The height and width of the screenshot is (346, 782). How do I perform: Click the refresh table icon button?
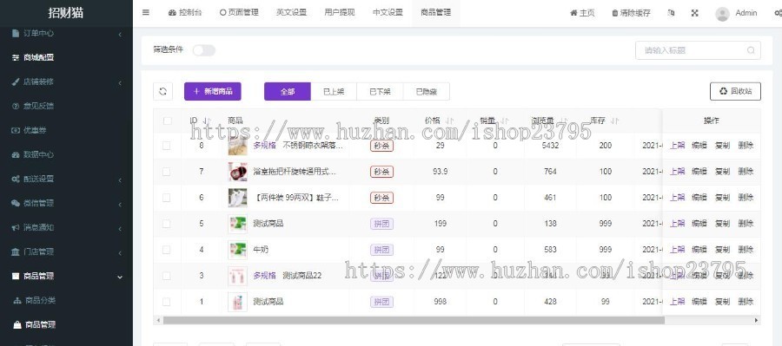click(162, 92)
